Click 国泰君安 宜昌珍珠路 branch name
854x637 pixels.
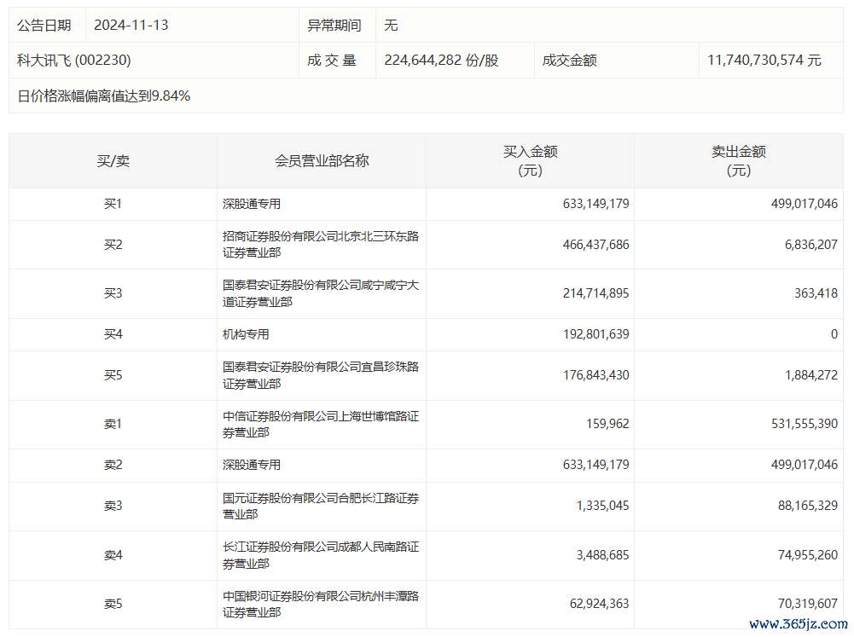321,375
